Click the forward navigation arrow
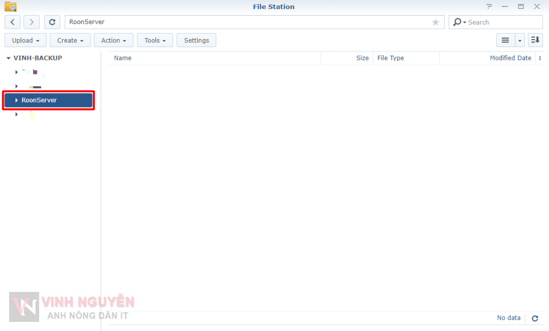Screen dimensions: 549x331 click(32, 22)
